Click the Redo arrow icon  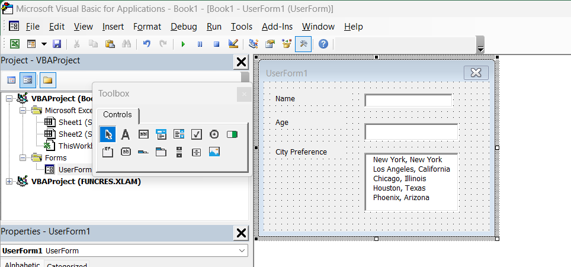tap(163, 44)
